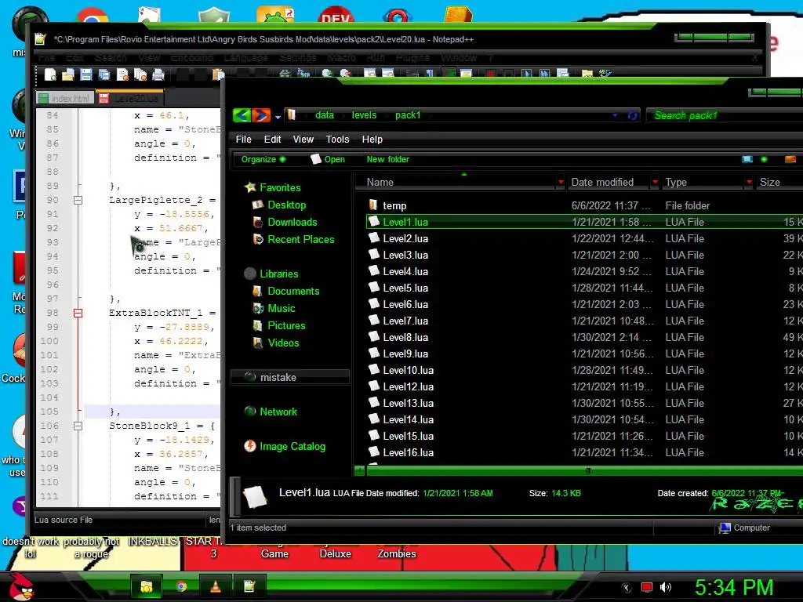
Task: Open the Name column filter dropdown arrow
Action: pos(561,182)
